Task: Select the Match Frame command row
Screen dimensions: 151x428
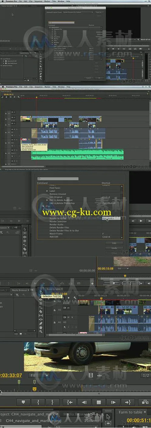Action: [79, 233]
